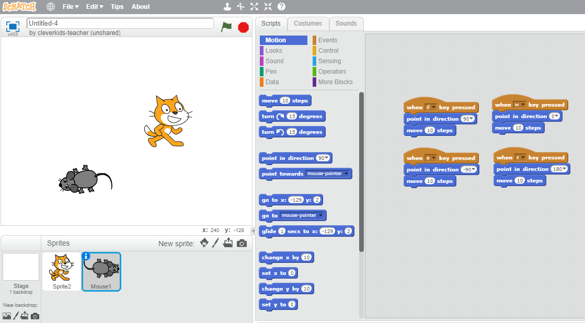
Task: Choose new sprite from library
Action: [x=204, y=243]
